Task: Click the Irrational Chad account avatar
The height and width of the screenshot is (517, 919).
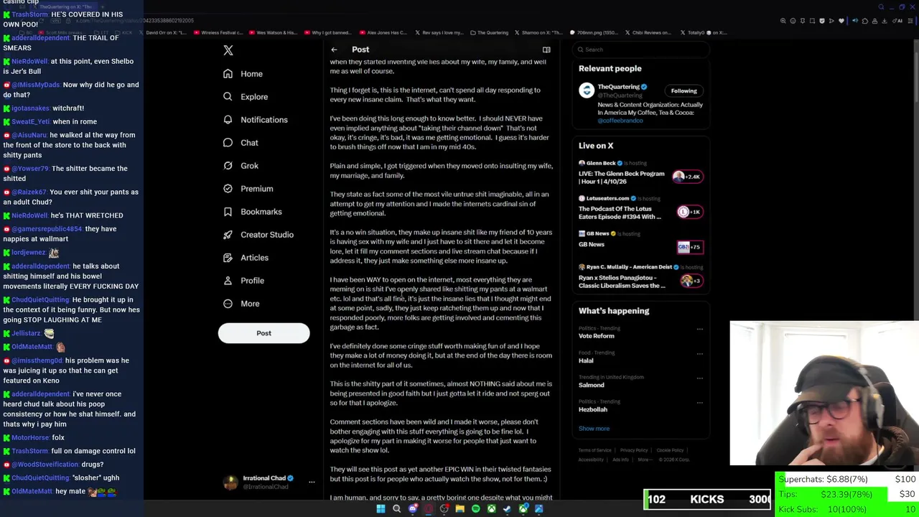Action: 230,483
